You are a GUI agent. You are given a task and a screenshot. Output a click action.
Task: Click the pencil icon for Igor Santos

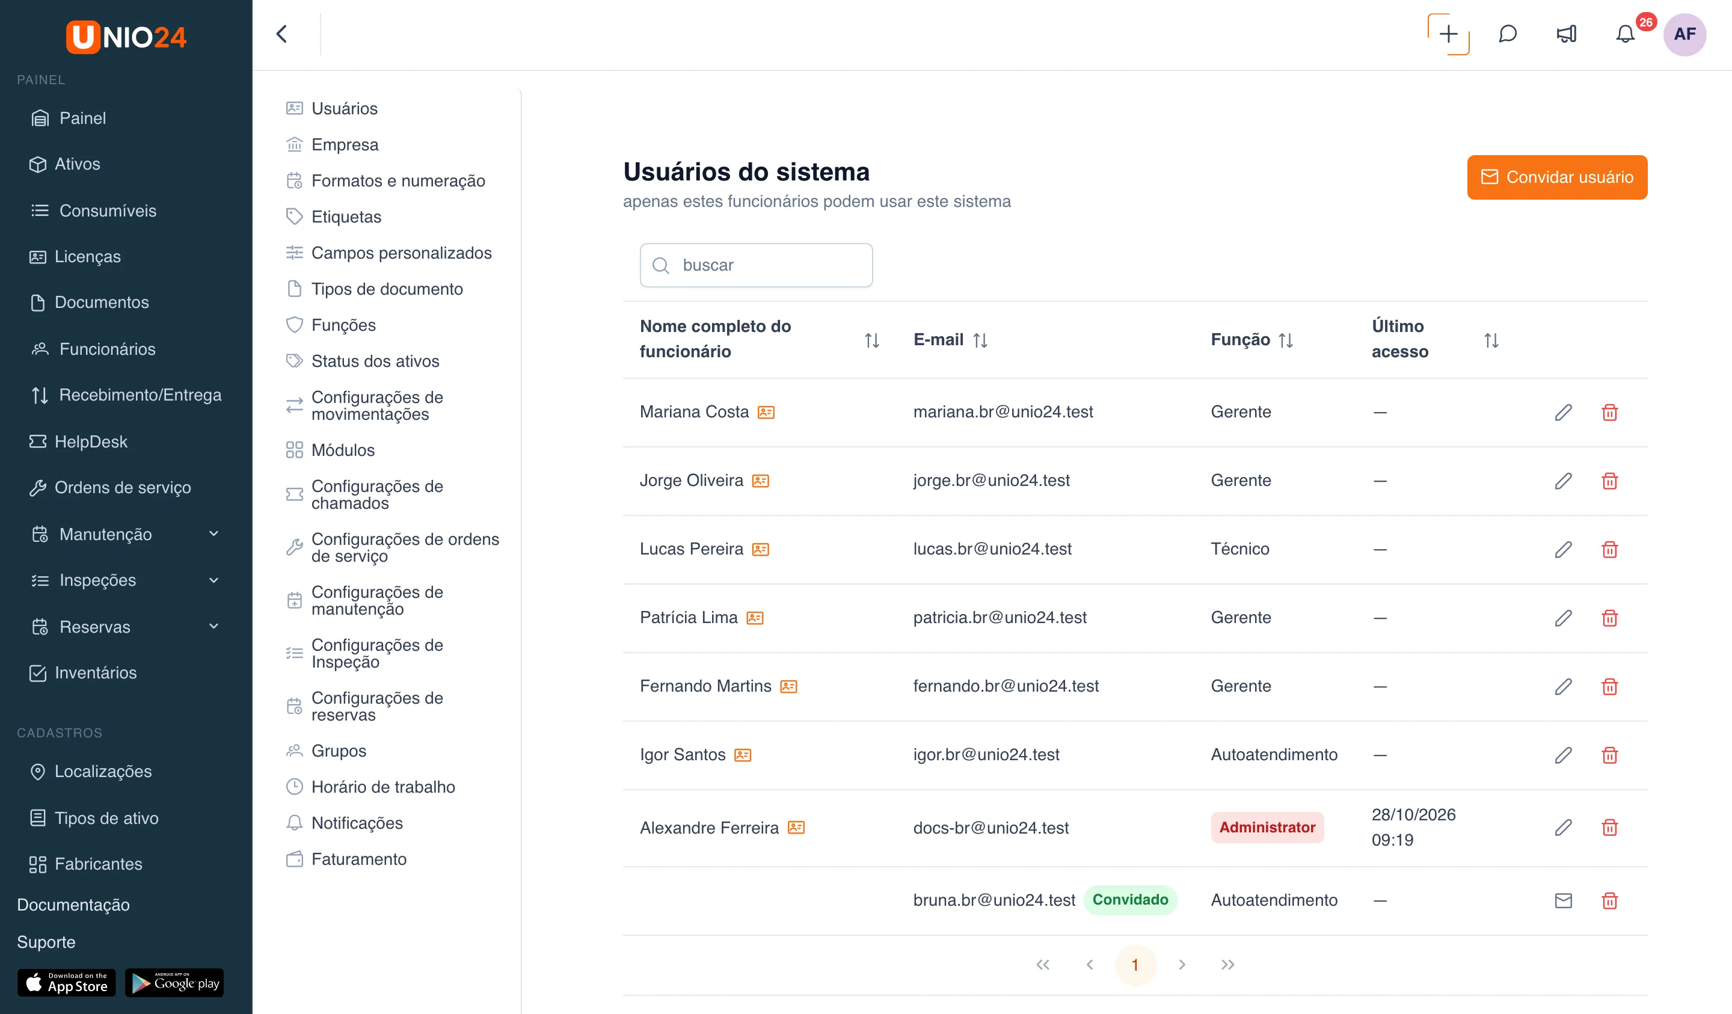click(1563, 755)
